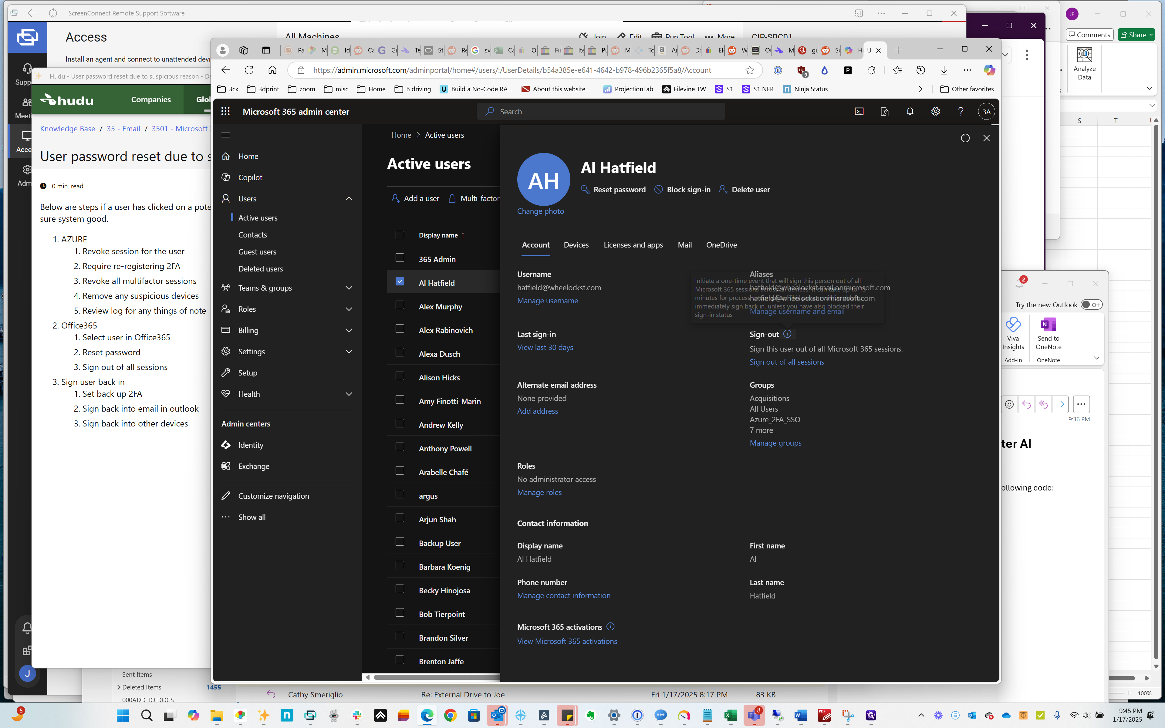The height and width of the screenshot is (728, 1165).
Task: Open notifications bell in admin center
Action: (910, 112)
